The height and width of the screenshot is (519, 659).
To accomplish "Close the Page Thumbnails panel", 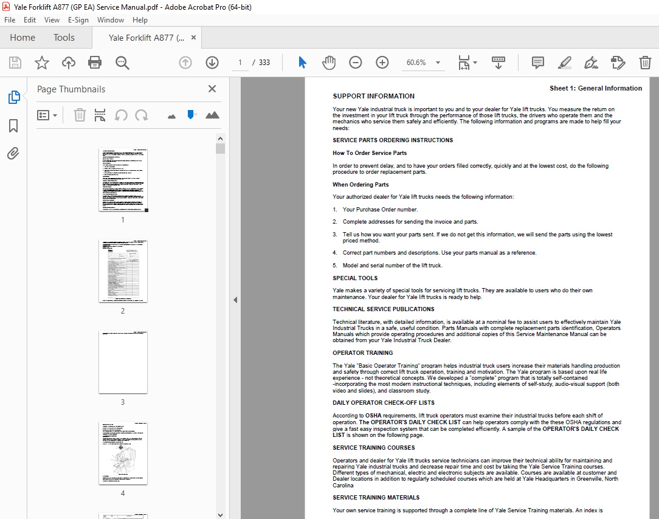I will [x=212, y=89].
